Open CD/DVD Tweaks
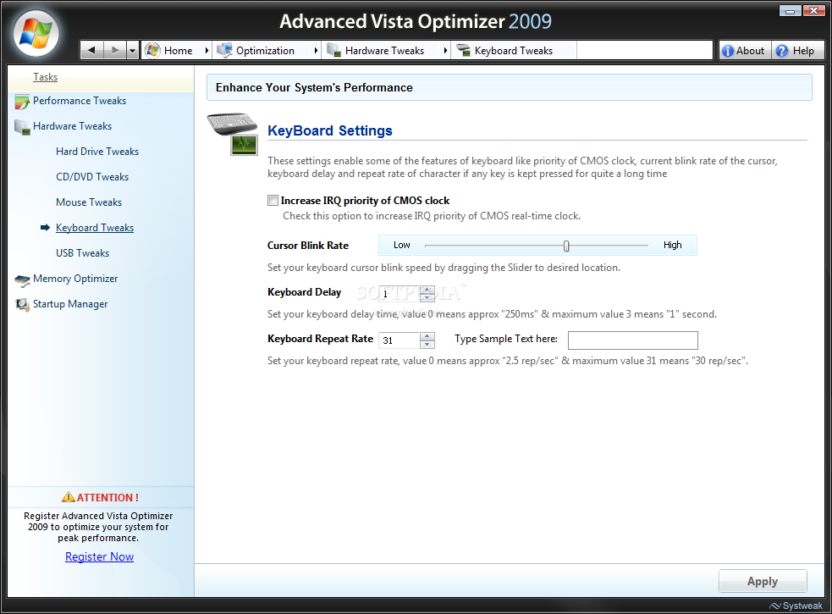The image size is (832, 614). point(92,177)
